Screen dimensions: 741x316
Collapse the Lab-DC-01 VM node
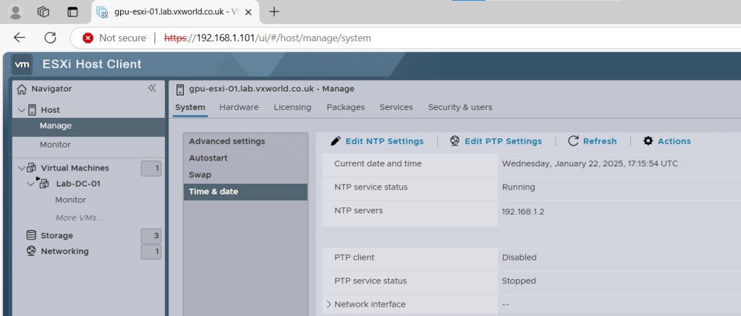[31, 184]
